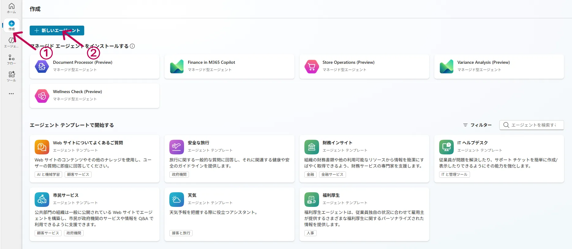Image resolution: width=572 pixels, height=249 pixels.
Task: Select the 金融サービス tag
Action: tap(332, 175)
